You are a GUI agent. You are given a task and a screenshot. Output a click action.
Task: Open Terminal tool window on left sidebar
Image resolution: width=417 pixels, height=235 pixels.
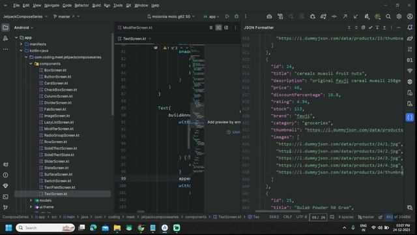pyautogui.click(x=6, y=196)
